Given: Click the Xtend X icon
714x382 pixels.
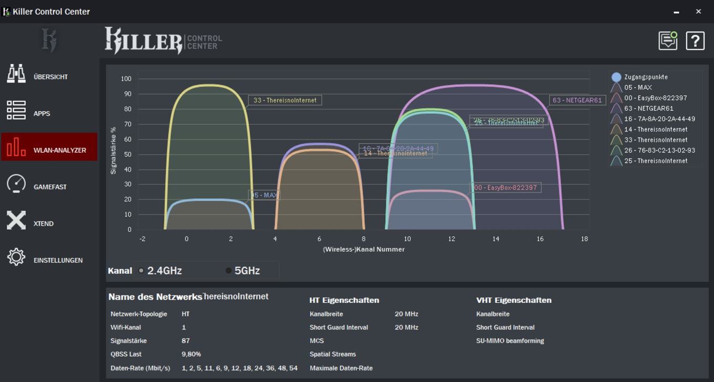Looking at the screenshot, I should tap(16, 220).
